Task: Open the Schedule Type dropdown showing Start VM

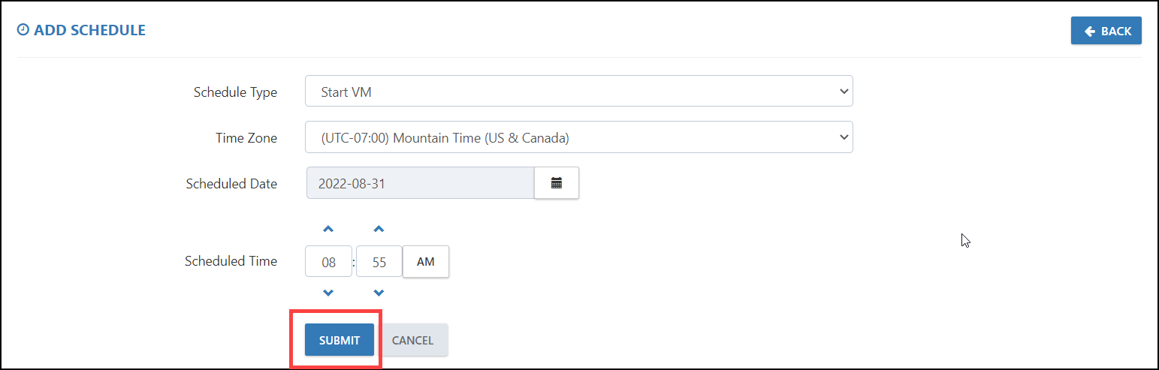Action: click(x=579, y=92)
